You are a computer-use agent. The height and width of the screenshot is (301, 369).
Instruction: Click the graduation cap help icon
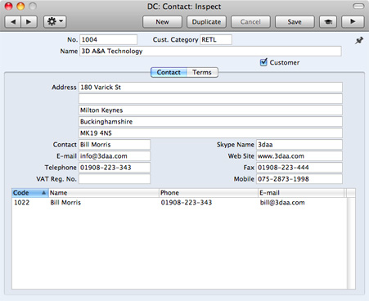pos(328,22)
